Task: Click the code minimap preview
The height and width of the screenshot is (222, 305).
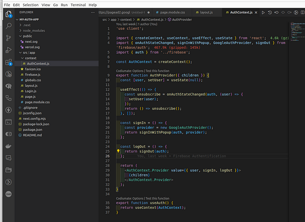Action: pos(298,32)
